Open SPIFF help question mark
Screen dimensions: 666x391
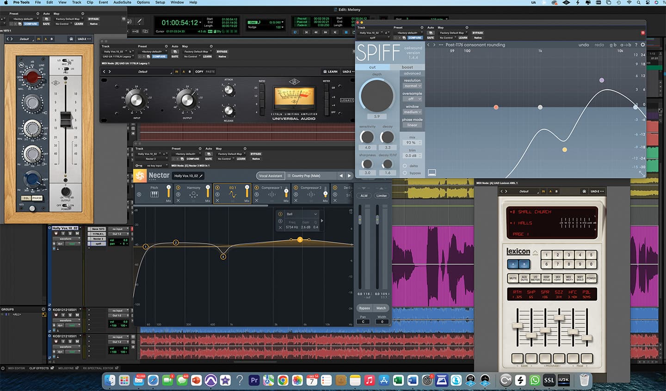click(x=636, y=45)
